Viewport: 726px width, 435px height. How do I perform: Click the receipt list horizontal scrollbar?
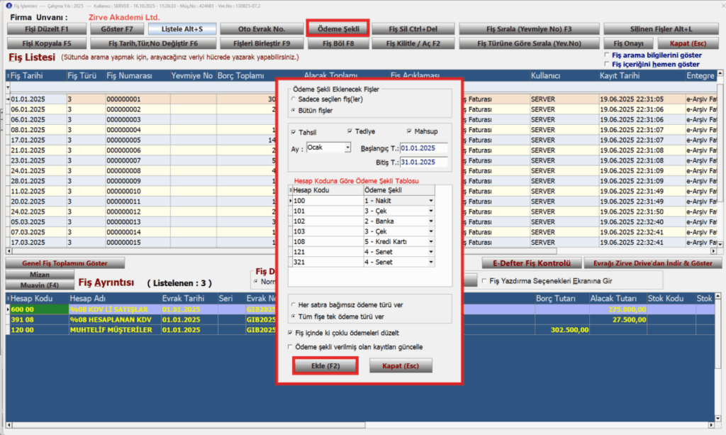tap(361, 250)
